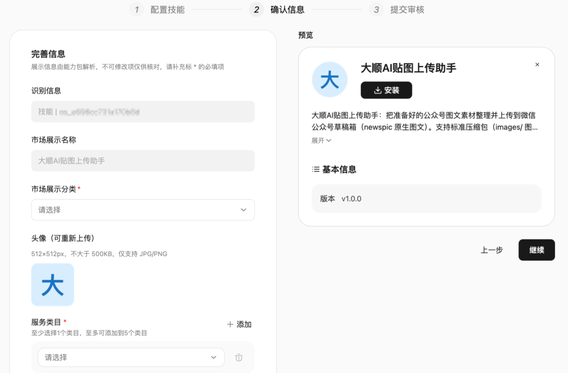Open the 市场展示分类 dropdown
The width and height of the screenshot is (568, 373).
point(143,210)
